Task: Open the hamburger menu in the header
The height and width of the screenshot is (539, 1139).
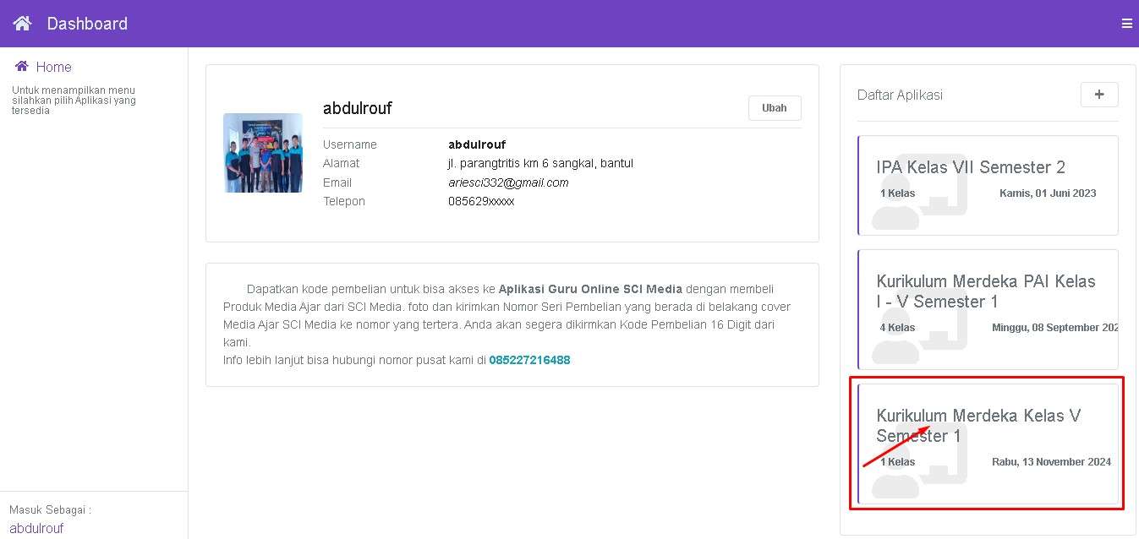Action: pos(1126,24)
